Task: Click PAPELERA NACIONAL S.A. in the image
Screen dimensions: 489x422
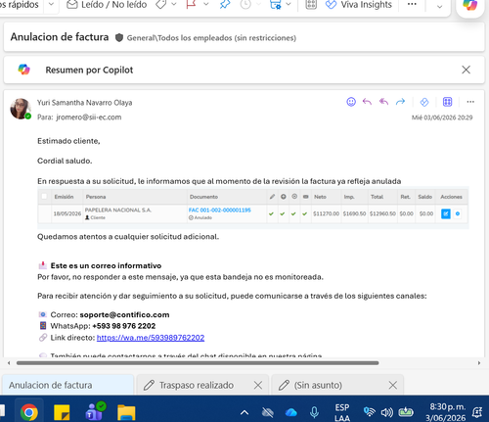Action: tap(118, 210)
